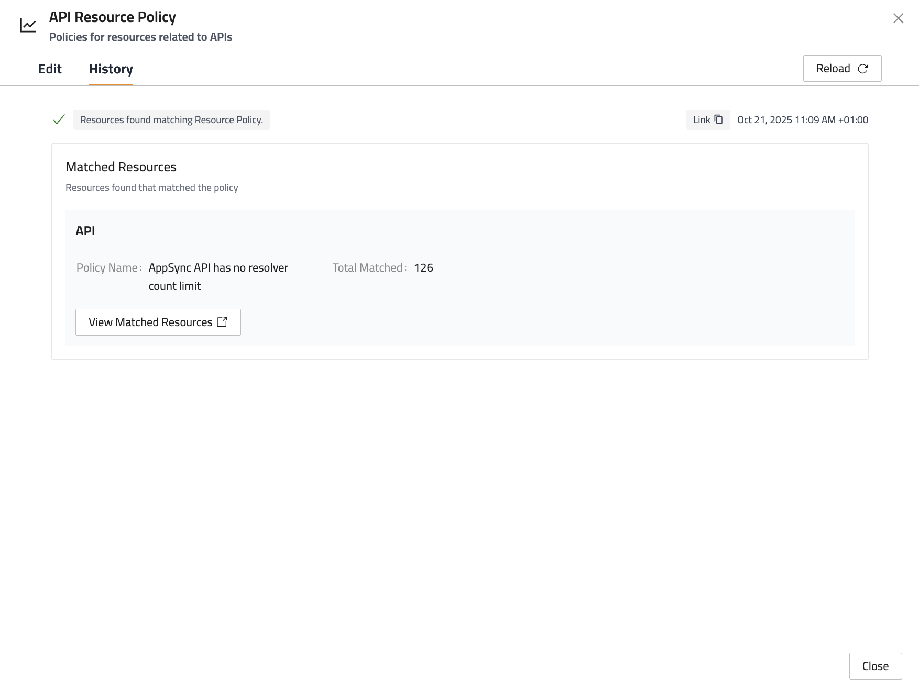Click the Link text to copy the link
The image size is (919, 690).
coord(701,120)
